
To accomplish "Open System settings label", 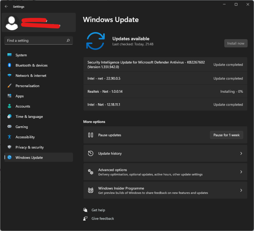I will point(21,55).
